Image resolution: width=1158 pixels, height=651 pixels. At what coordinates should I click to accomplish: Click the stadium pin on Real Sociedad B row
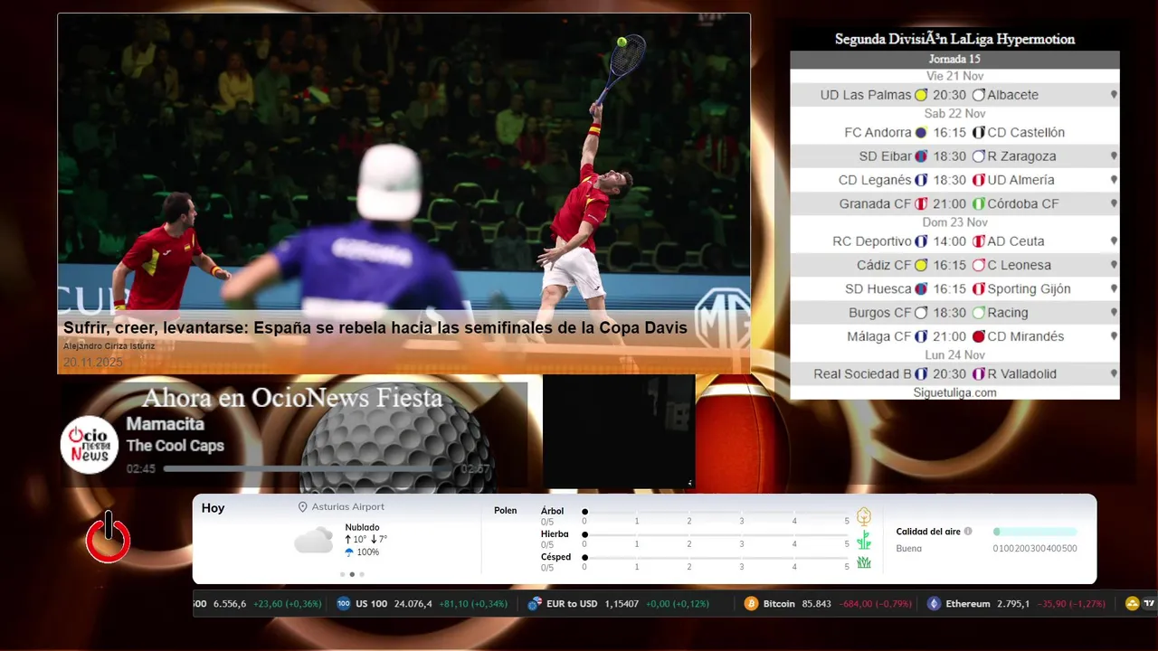tap(1114, 373)
